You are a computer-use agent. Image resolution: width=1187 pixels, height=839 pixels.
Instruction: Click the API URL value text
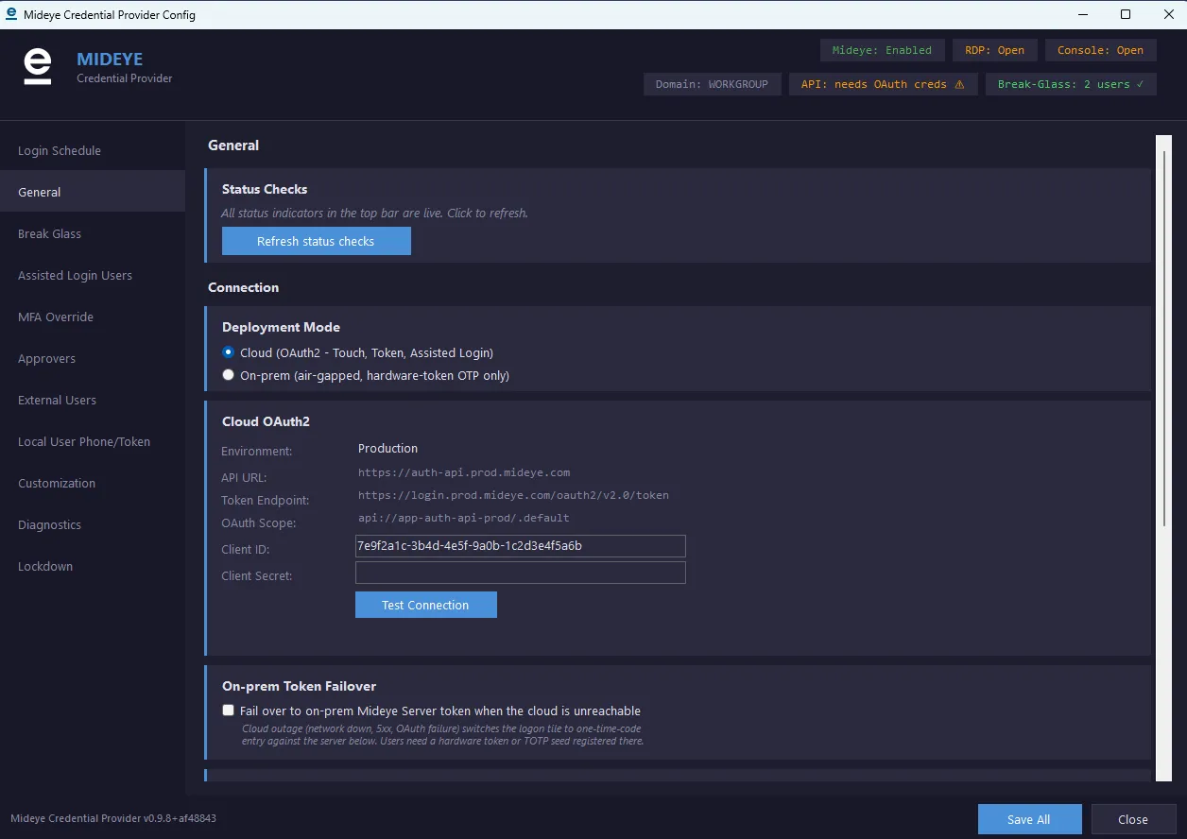pyautogui.click(x=464, y=472)
